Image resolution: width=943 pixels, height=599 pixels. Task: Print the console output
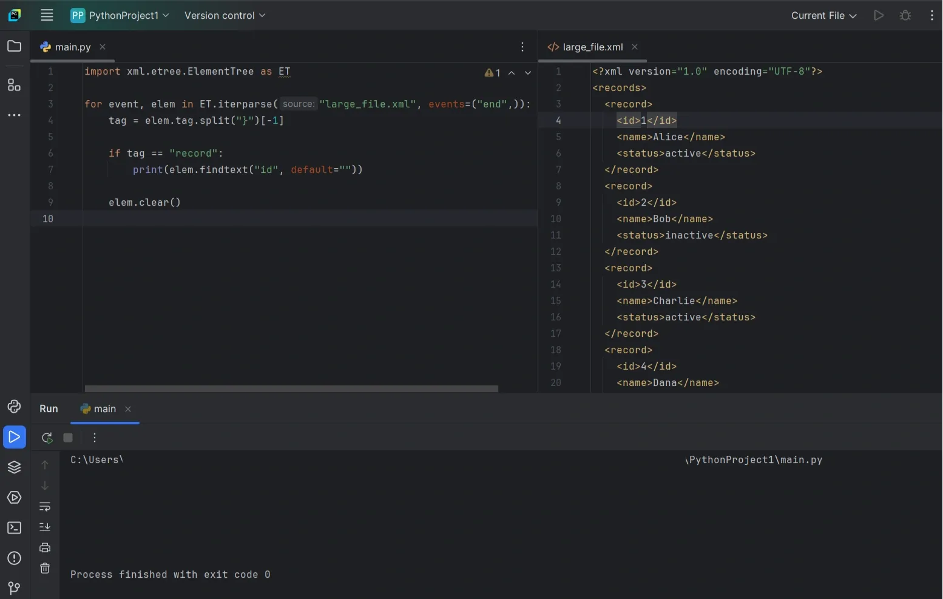coord(45,547)
